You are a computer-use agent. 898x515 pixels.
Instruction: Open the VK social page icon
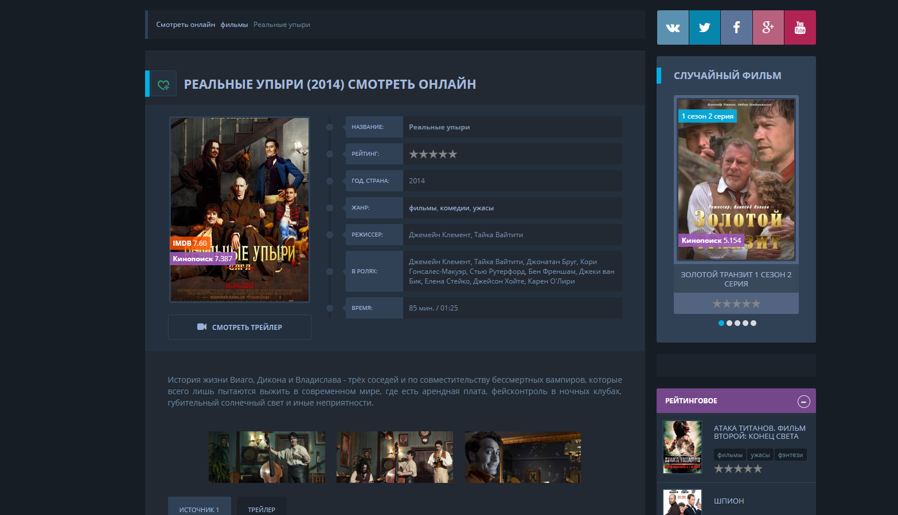(x=673, y=27)
